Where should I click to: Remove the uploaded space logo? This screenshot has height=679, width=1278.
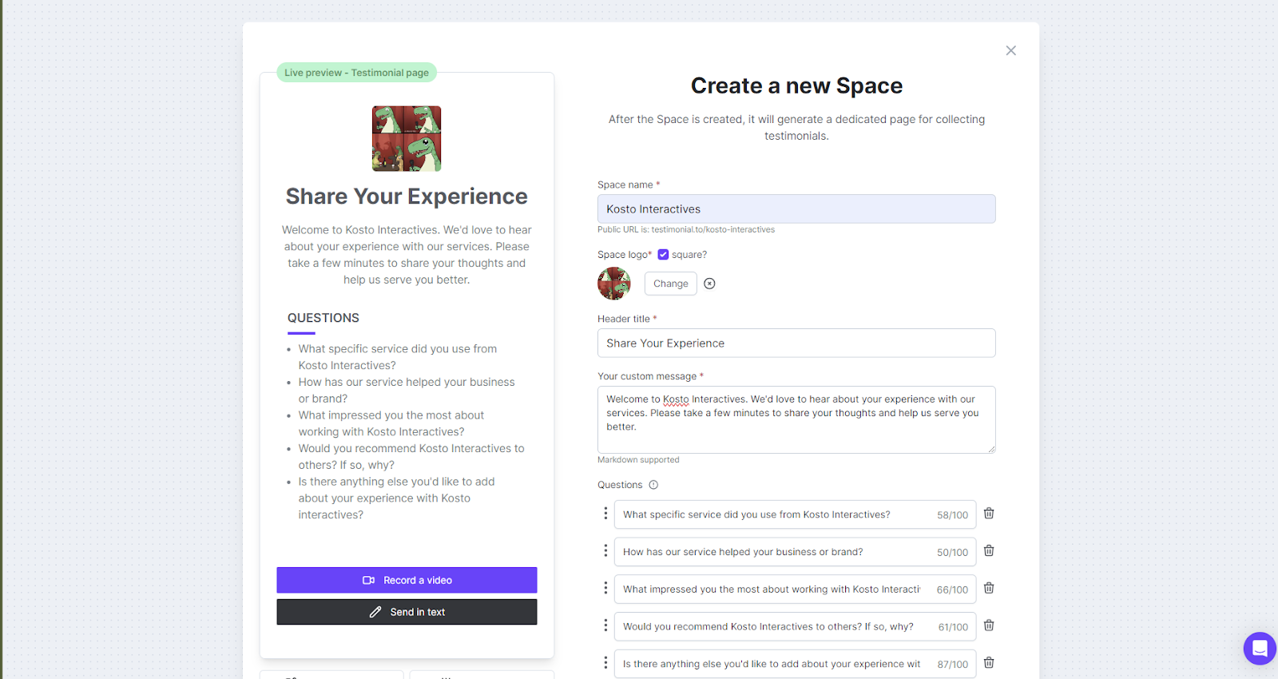pyautogui.click(x=709, y=284)
